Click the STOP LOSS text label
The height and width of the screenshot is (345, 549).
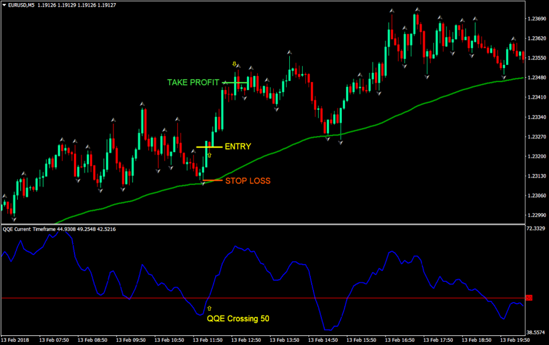coord(247,181)
